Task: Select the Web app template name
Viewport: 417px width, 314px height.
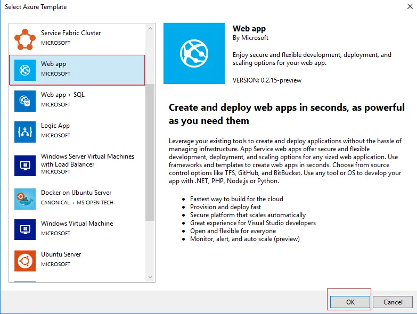Action: pyautogui.click(x=53, y=64)
